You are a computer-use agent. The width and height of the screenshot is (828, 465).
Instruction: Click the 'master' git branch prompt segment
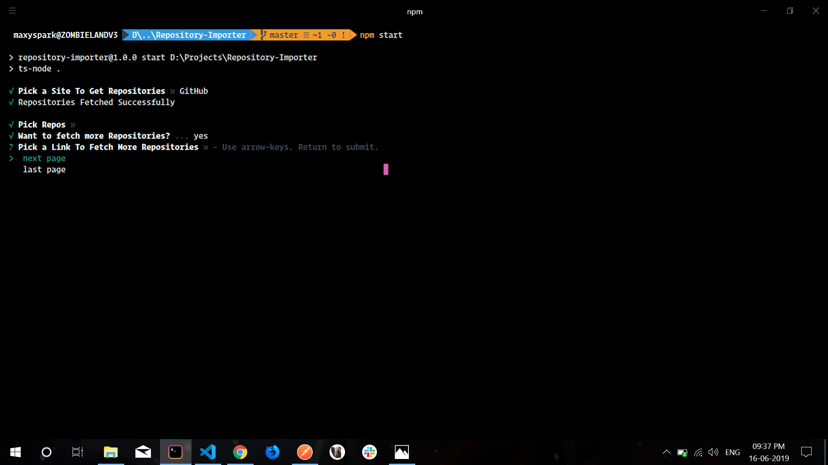point(284,35)
